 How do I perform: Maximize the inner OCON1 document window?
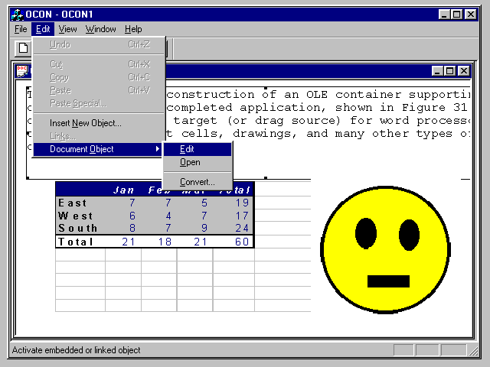(450, 71)
